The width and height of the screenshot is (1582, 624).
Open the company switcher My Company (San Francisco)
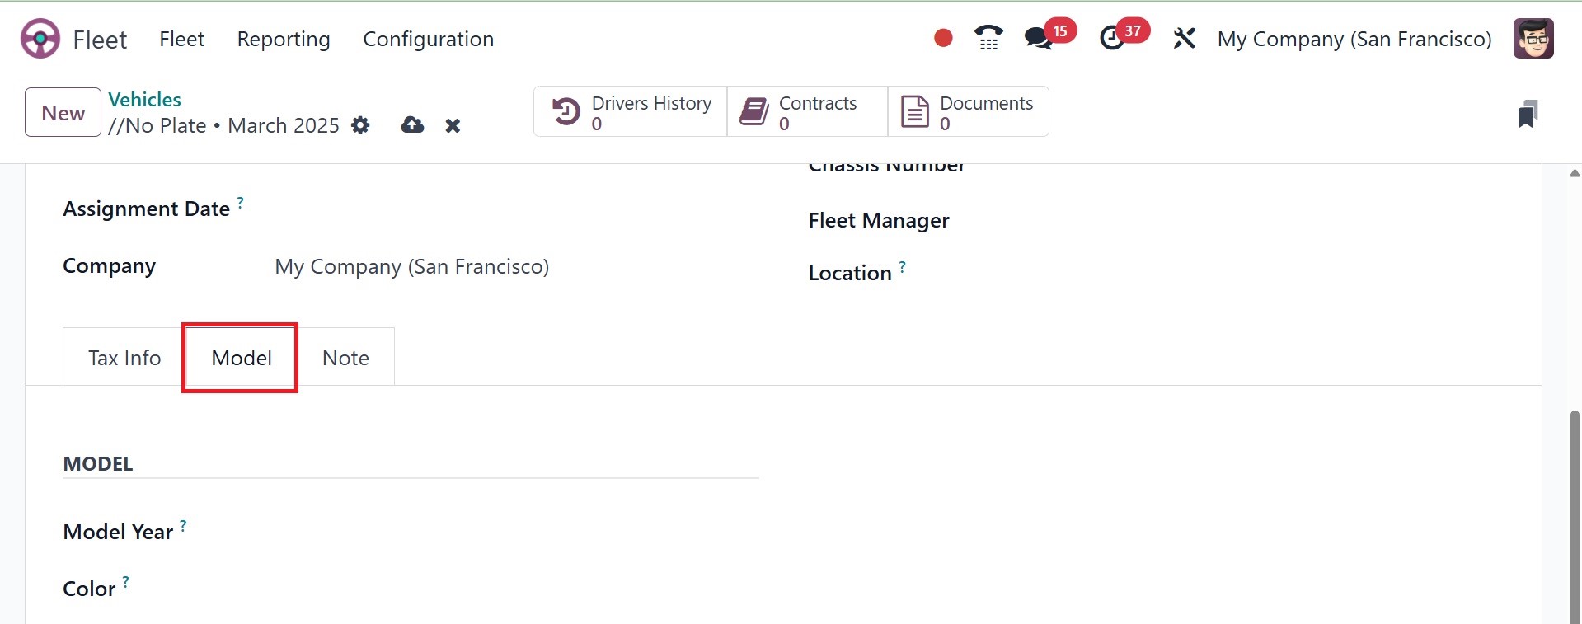1354,39
